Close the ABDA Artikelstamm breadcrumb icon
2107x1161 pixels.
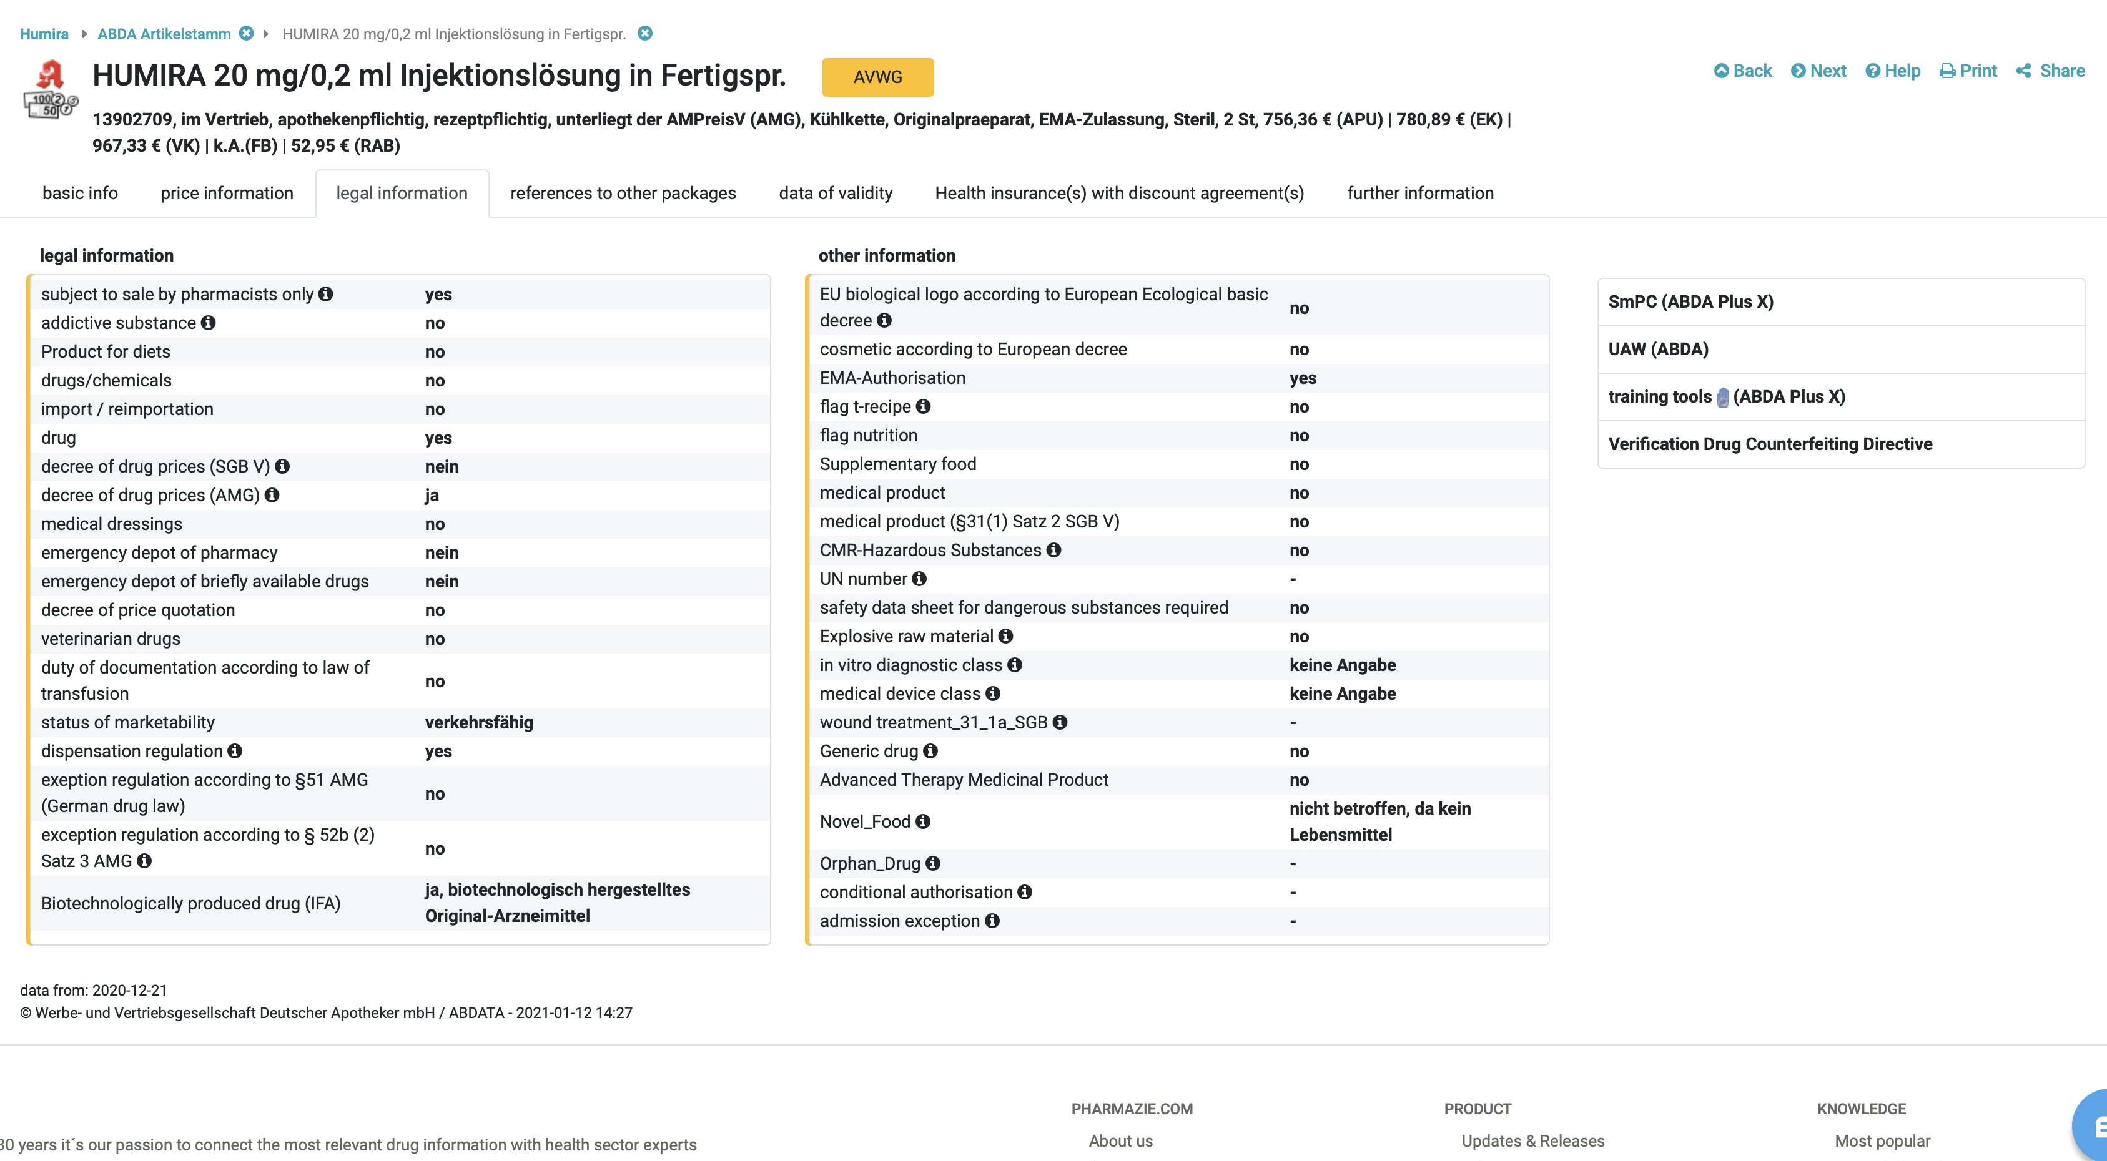[x=246, y=34]
